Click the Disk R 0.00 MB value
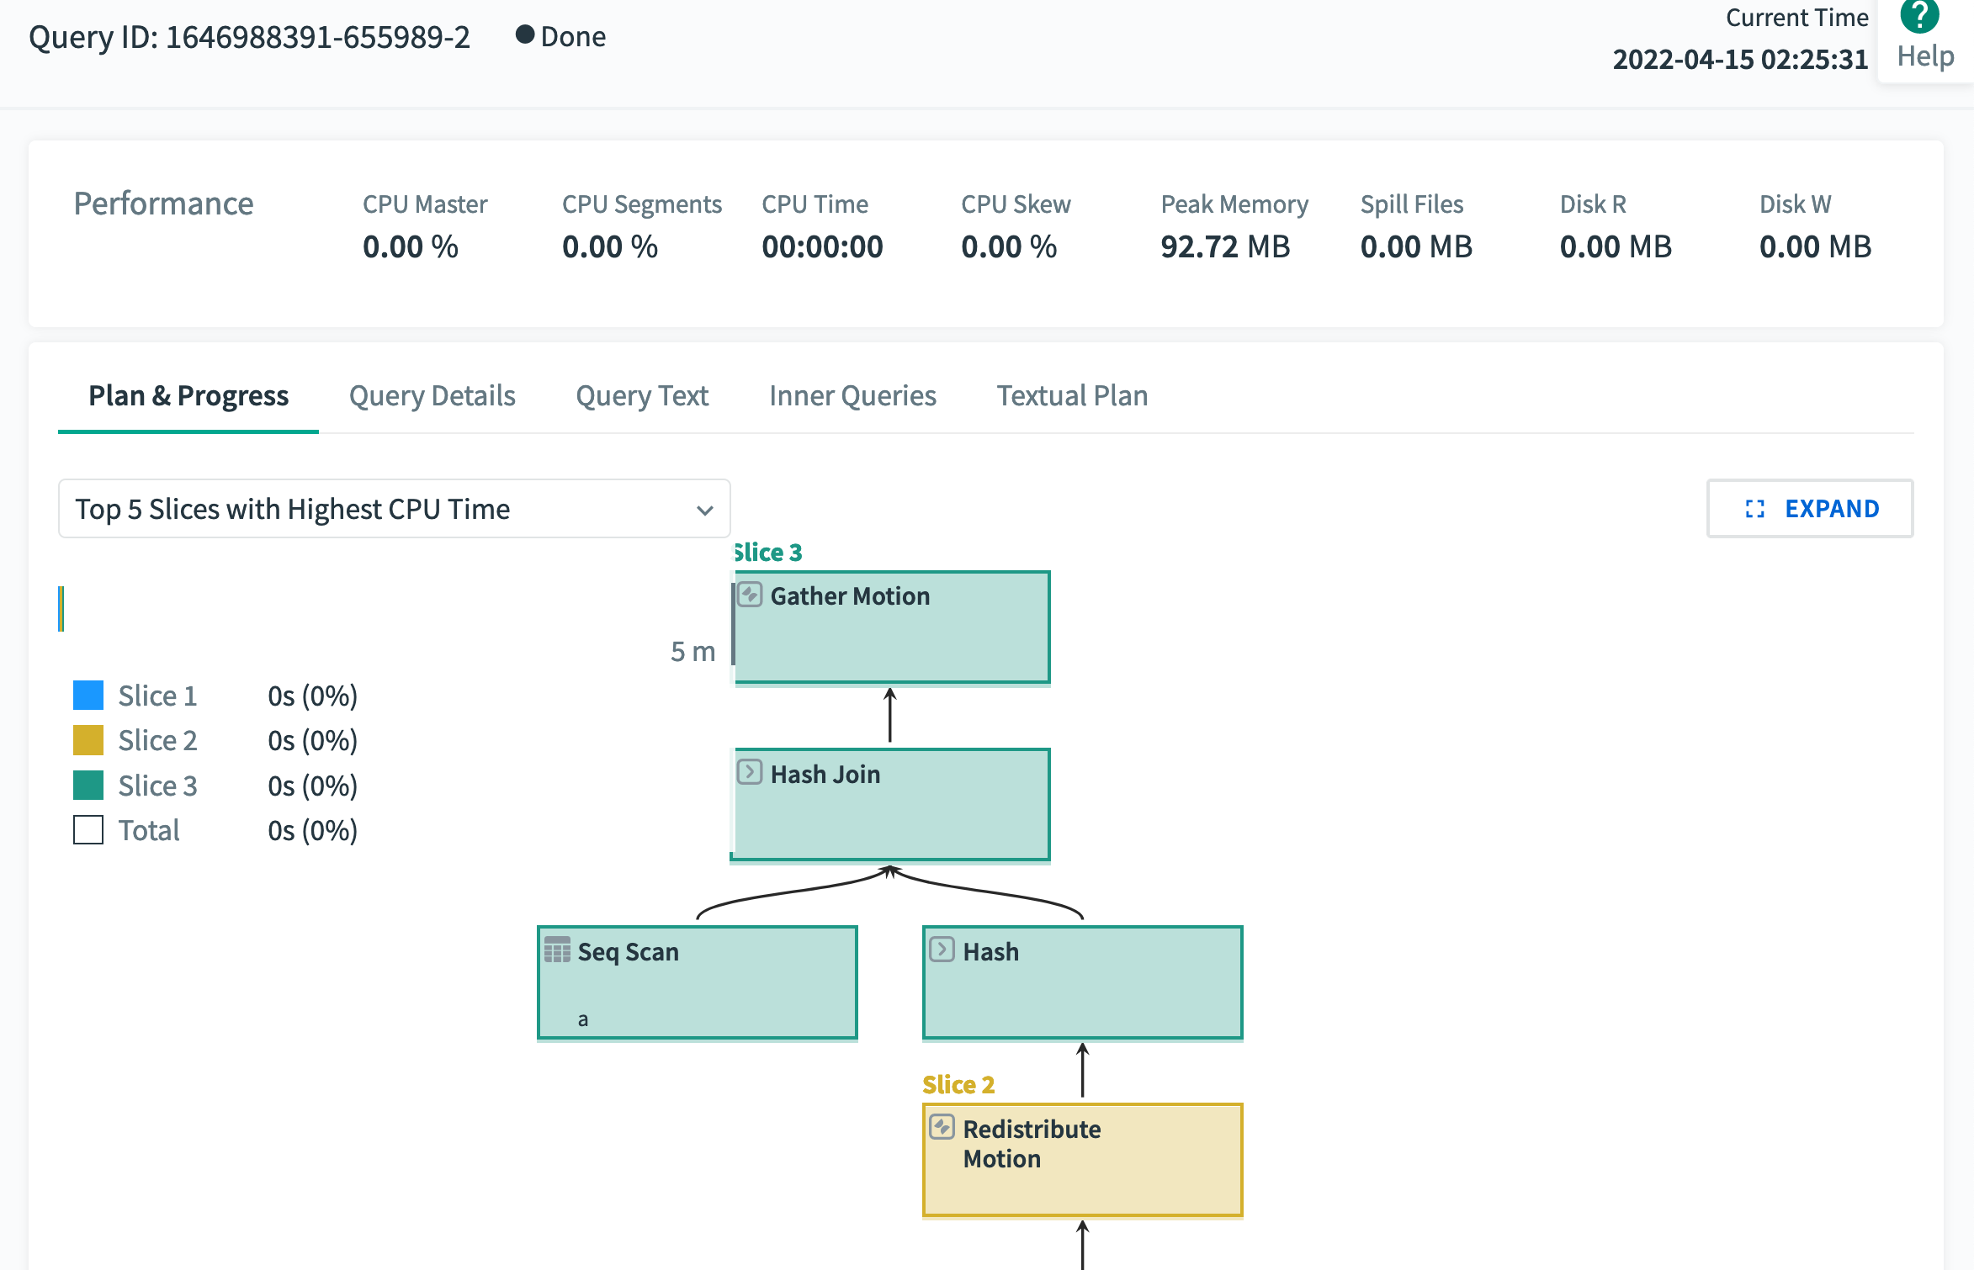Screen dimensions: 1974x1270 coord(1616,246)
